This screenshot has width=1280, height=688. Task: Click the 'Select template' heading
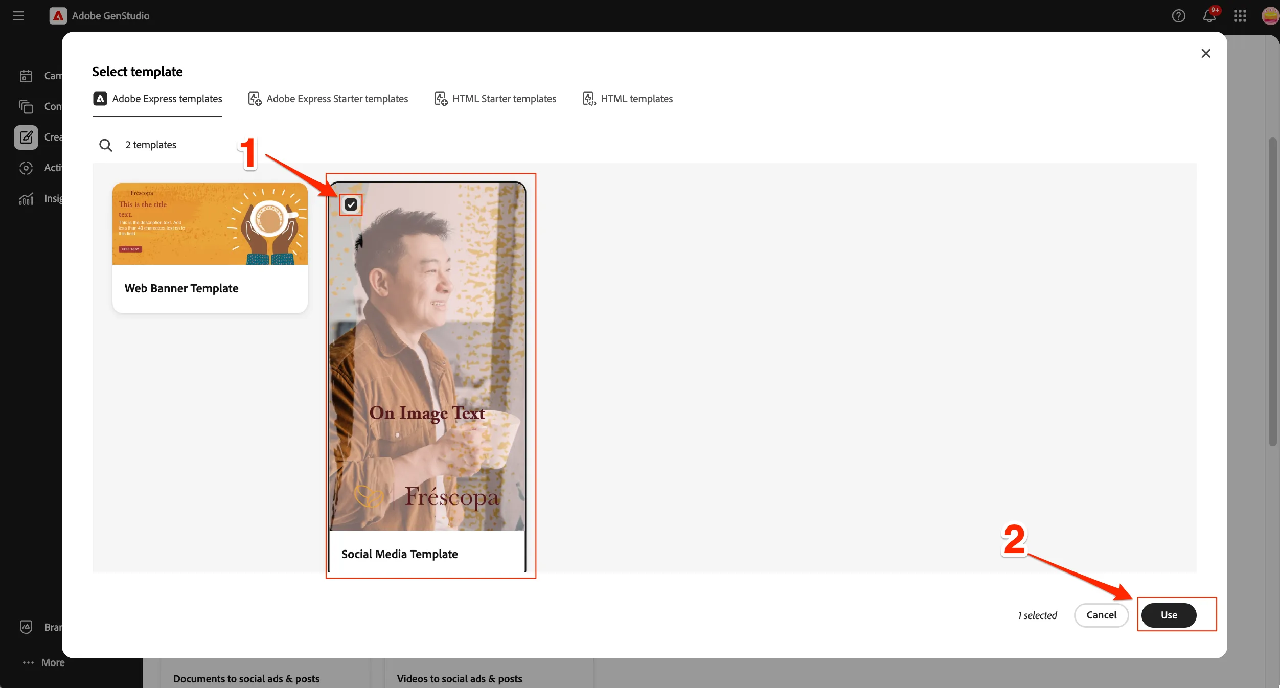[x=138, y=72]
